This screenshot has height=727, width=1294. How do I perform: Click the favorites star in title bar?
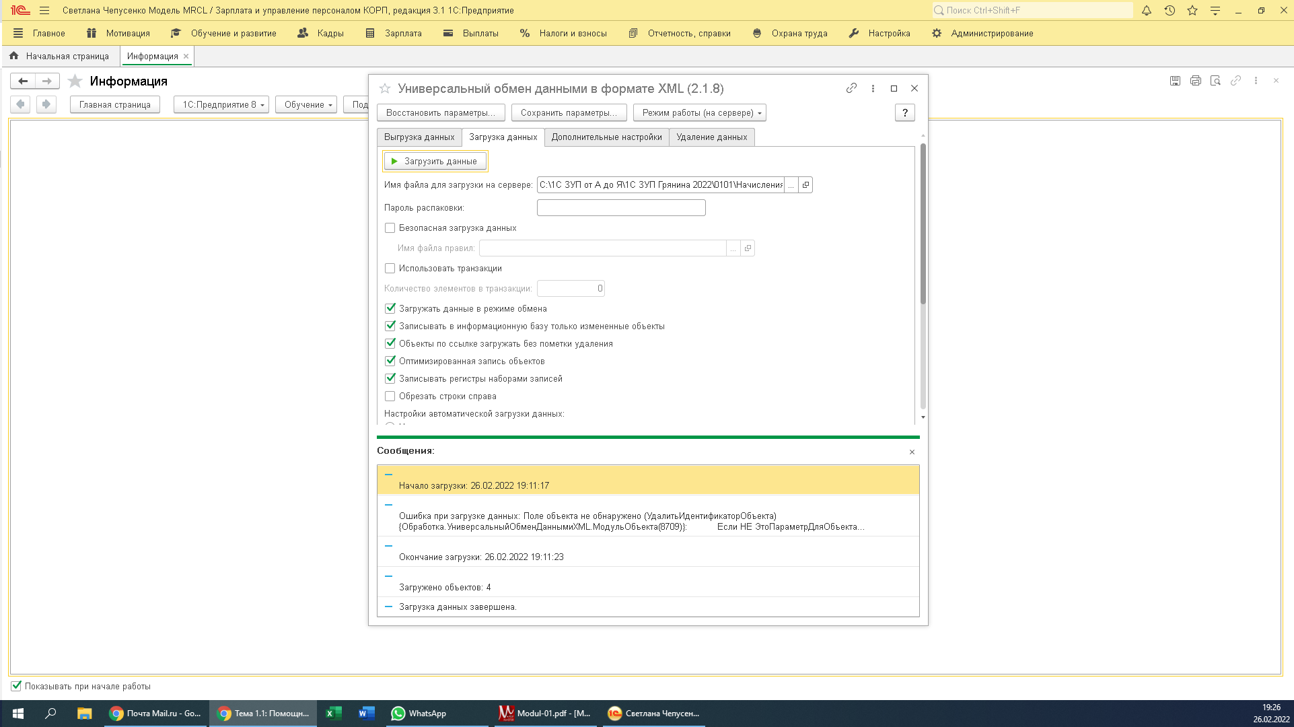(1192, 10)
